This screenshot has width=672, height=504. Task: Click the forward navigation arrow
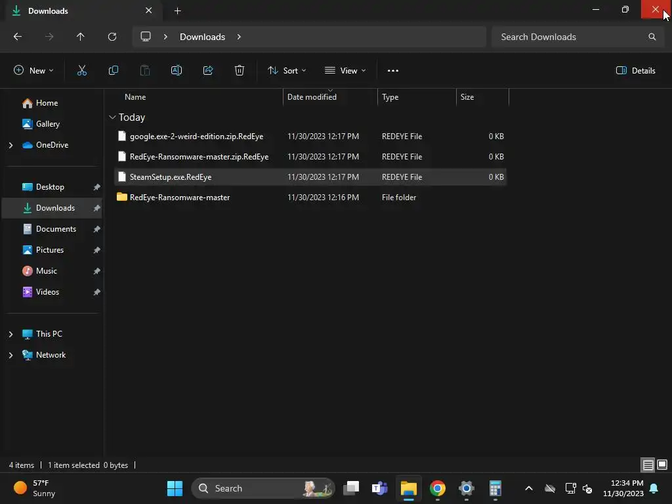(49, 37)
